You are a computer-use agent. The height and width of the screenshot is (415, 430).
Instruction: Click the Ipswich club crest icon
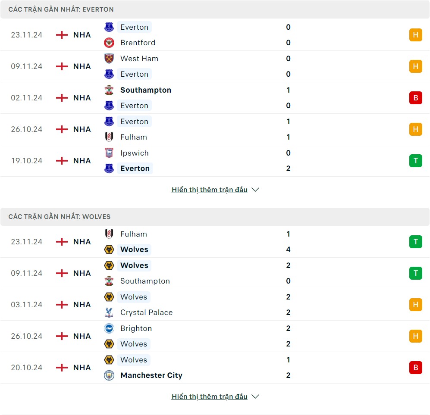coord(109,153)
